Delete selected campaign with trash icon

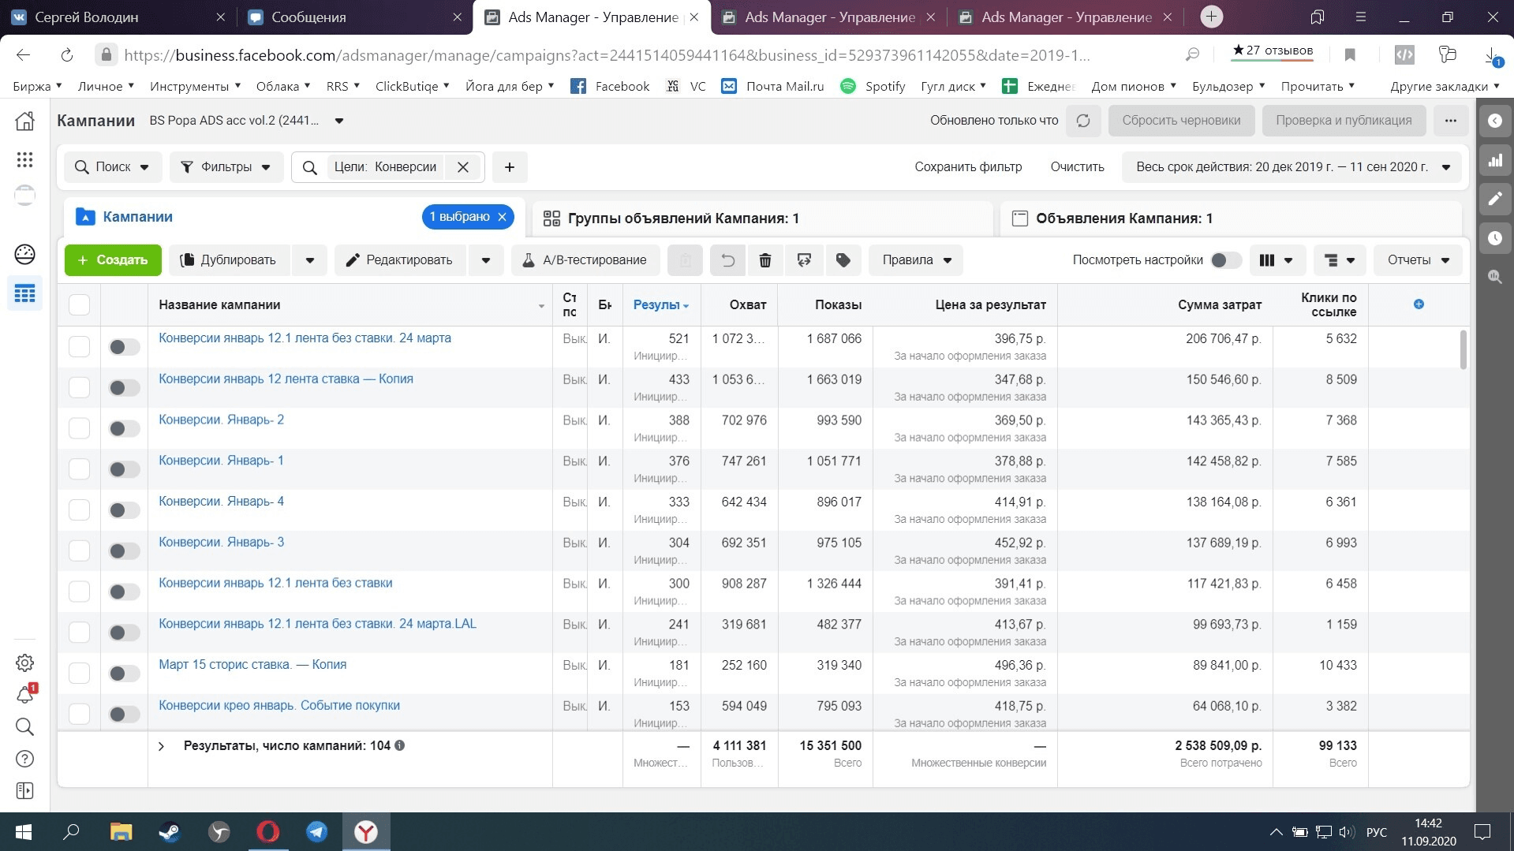coord(765,260)
